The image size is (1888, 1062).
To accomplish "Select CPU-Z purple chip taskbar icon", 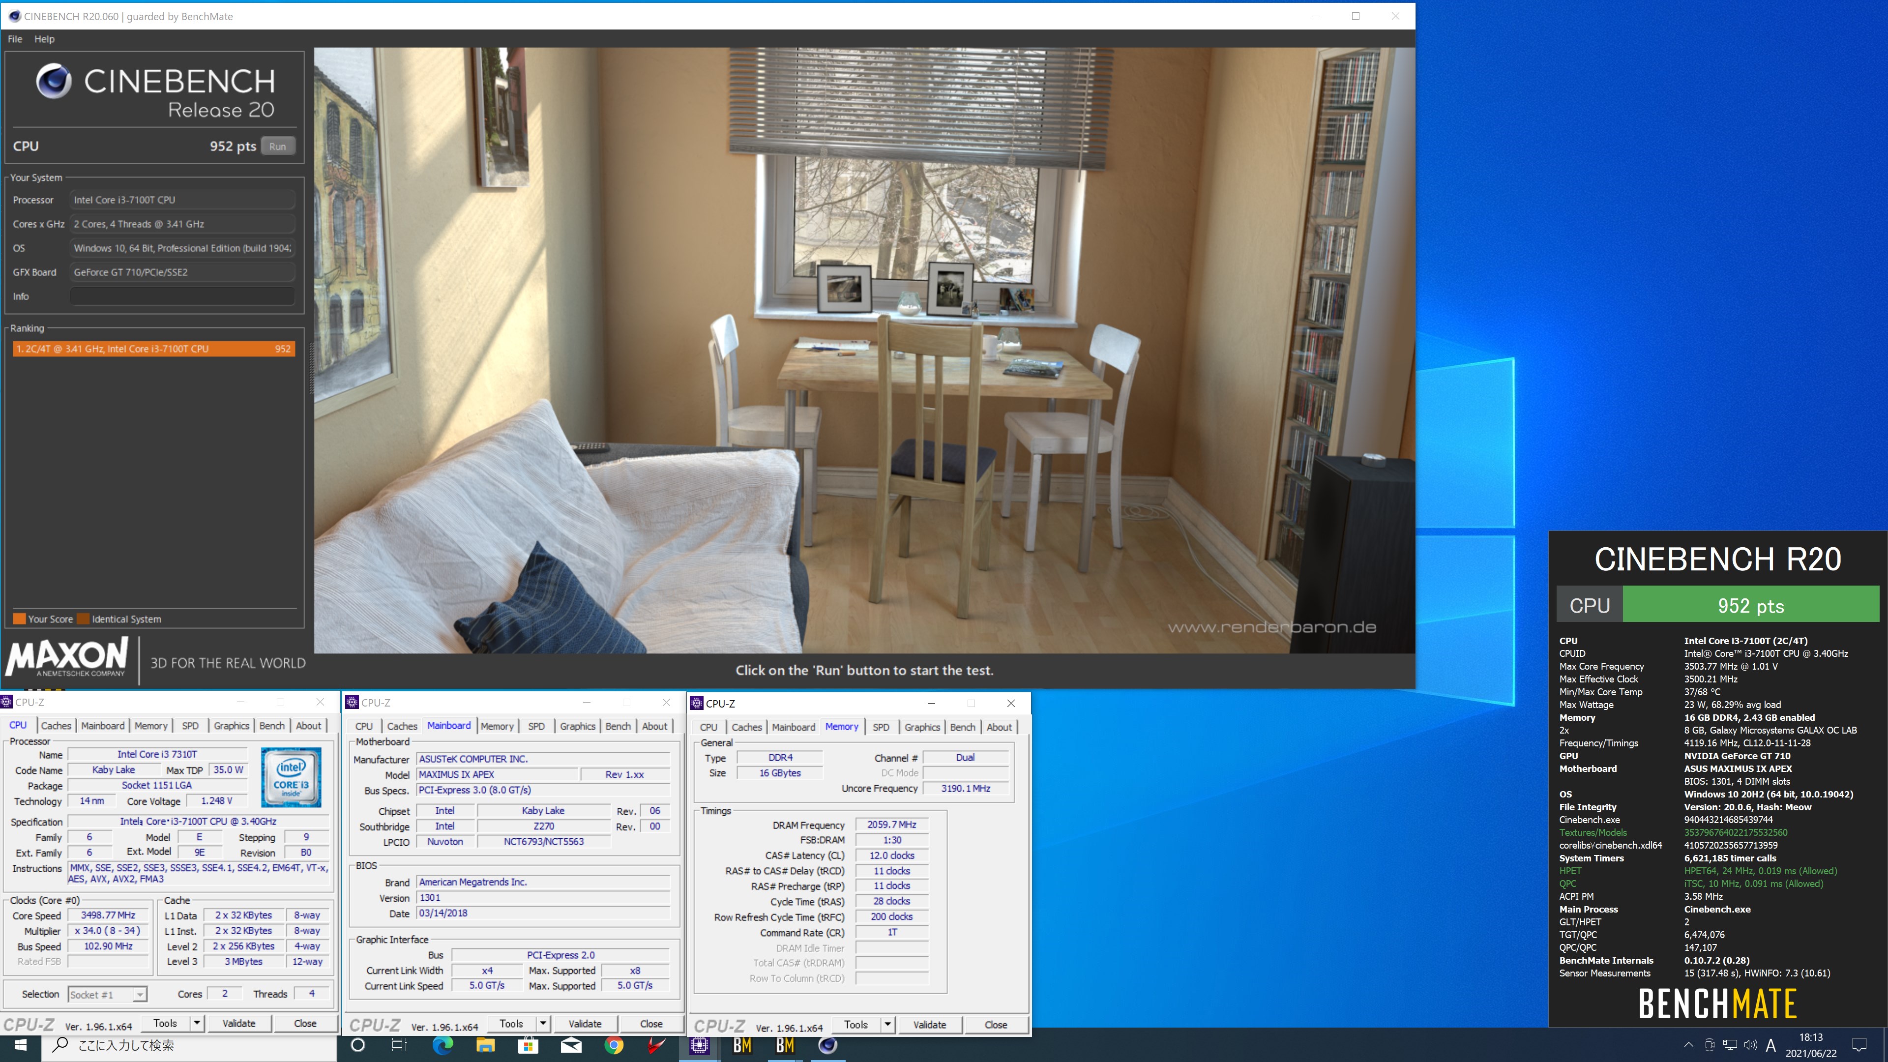I will (699, 1045).
